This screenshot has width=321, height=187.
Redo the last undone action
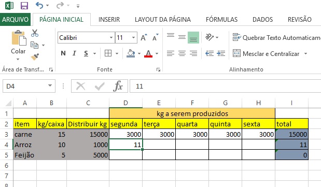tap(60, 6)
